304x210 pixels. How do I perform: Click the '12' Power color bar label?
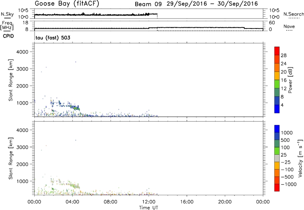[283, 89]
